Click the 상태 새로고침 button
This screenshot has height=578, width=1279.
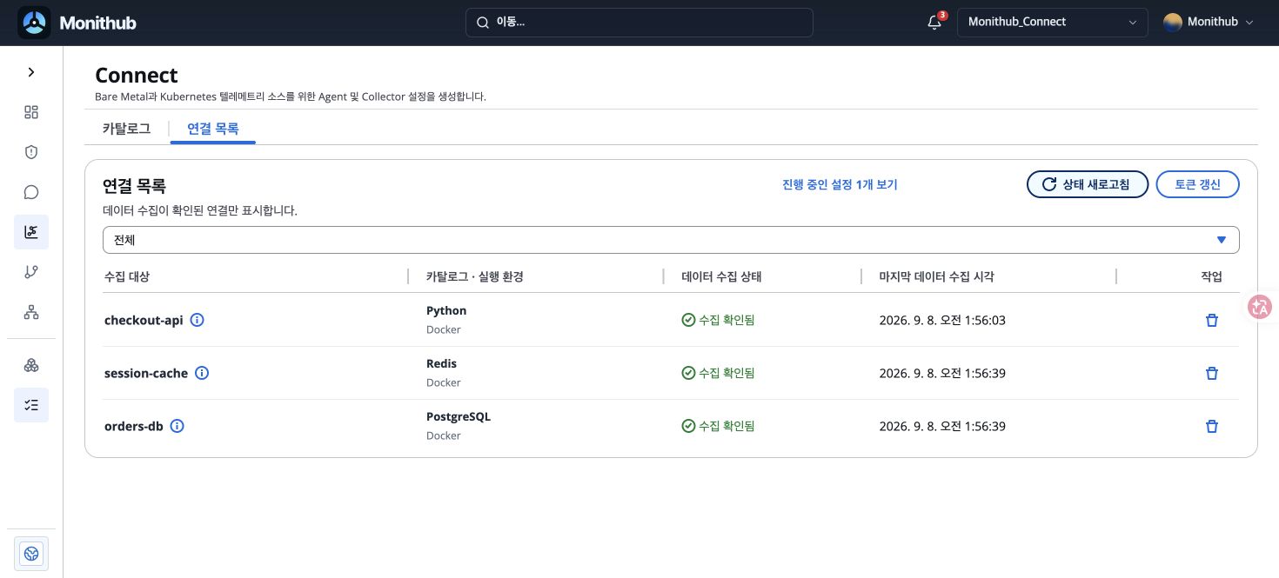click(x=1088, y=184)
